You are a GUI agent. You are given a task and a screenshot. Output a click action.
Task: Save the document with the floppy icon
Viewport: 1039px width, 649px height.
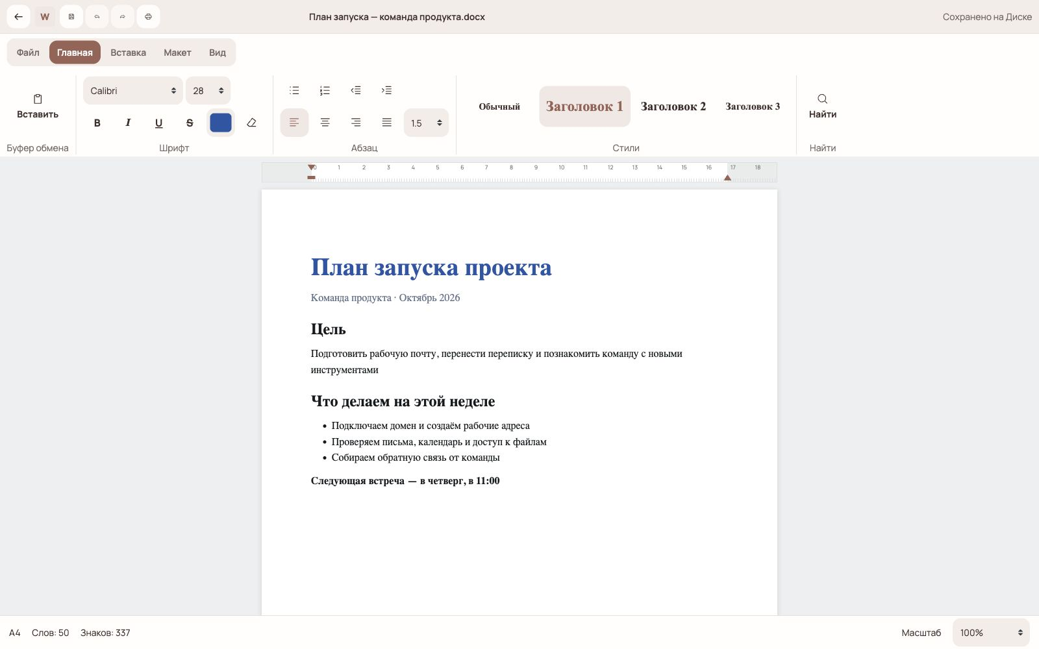(x=71, y=17)
